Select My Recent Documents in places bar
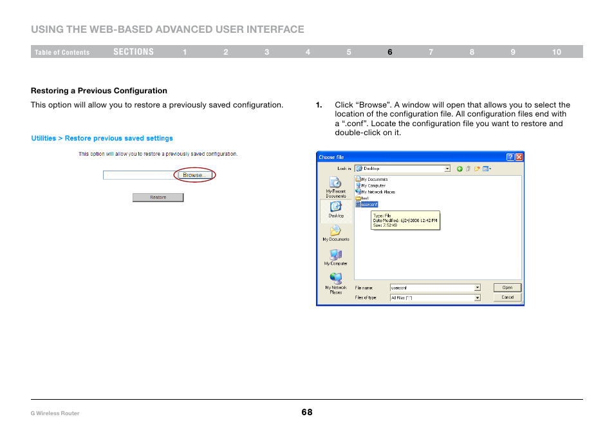This screenshot has width=614, height=430. click(x=335, y=187)
